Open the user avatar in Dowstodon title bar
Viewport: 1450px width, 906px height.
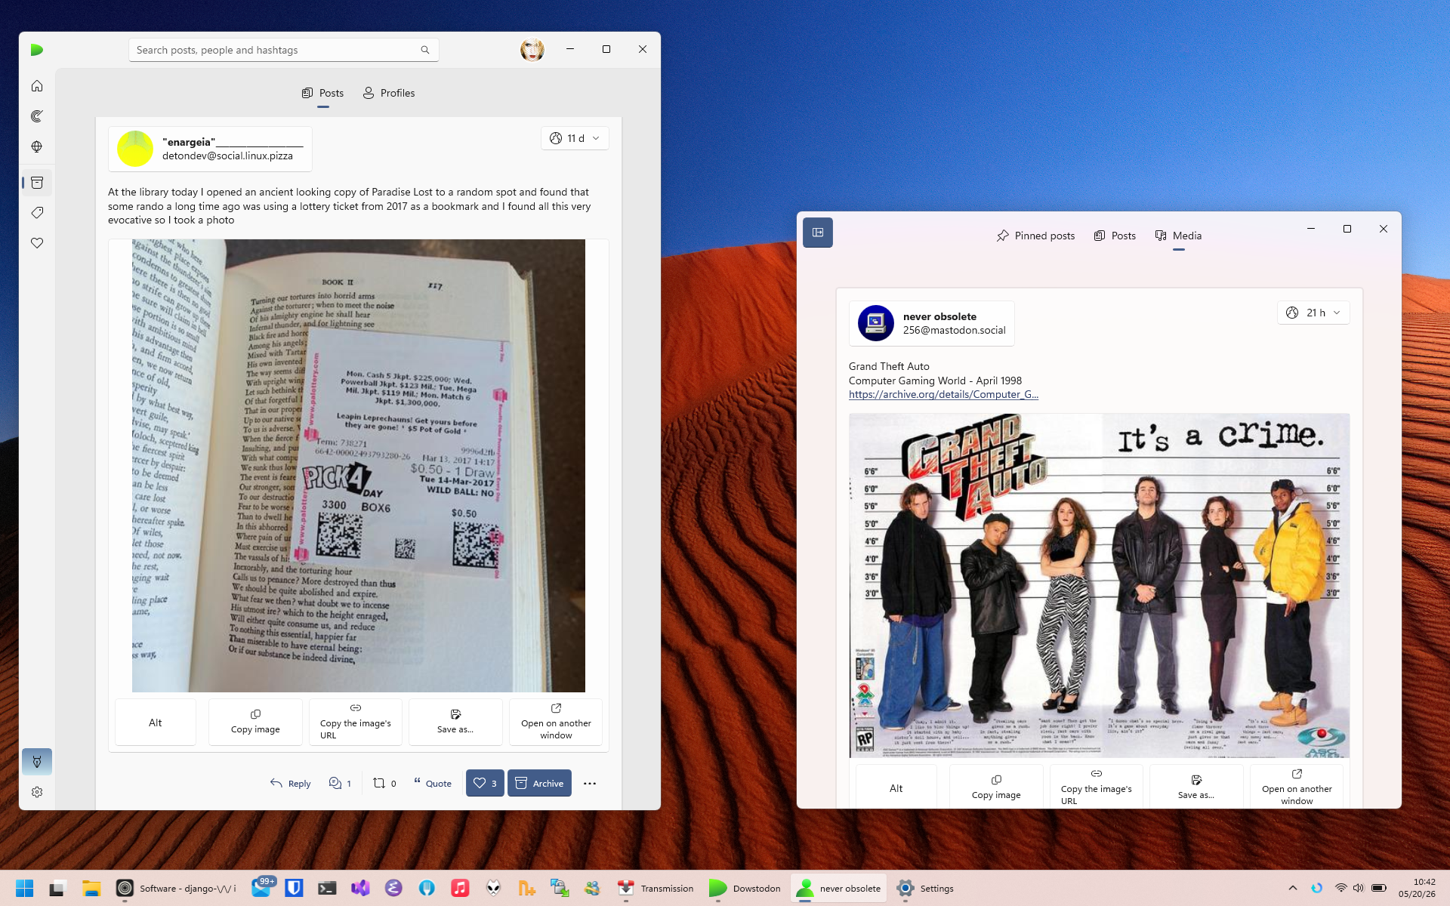(532, 50)
